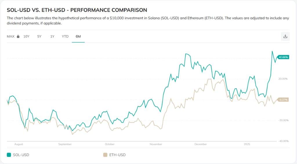Toggle the SOL-USD legend entry

(x=18, y=155)
